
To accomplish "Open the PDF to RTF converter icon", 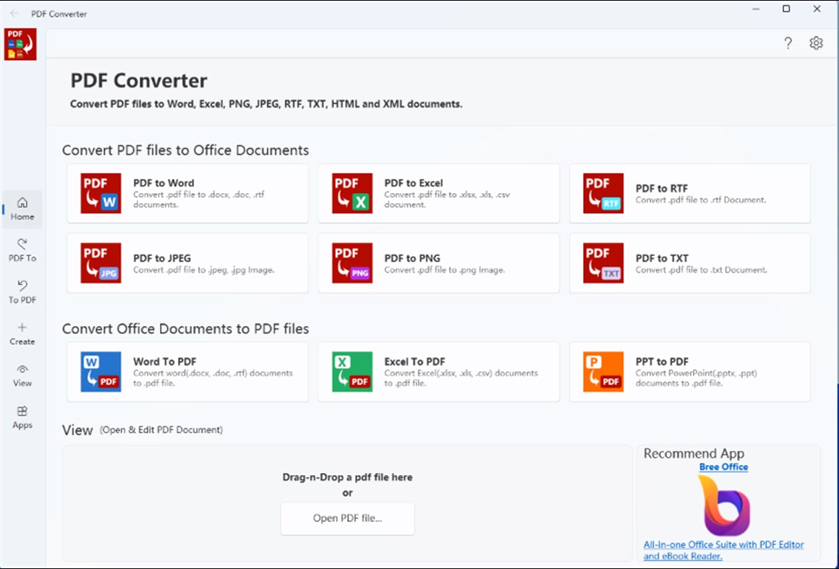I will click(x=602, y=193).
